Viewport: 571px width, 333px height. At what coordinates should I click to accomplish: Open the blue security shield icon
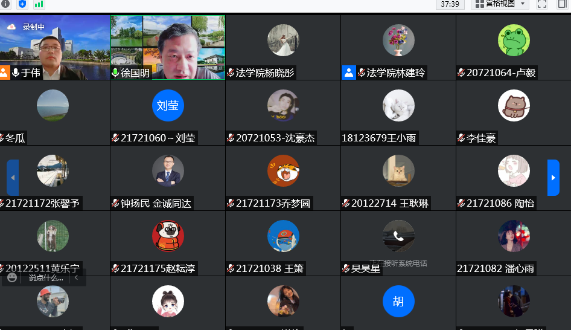coord(22,4)
